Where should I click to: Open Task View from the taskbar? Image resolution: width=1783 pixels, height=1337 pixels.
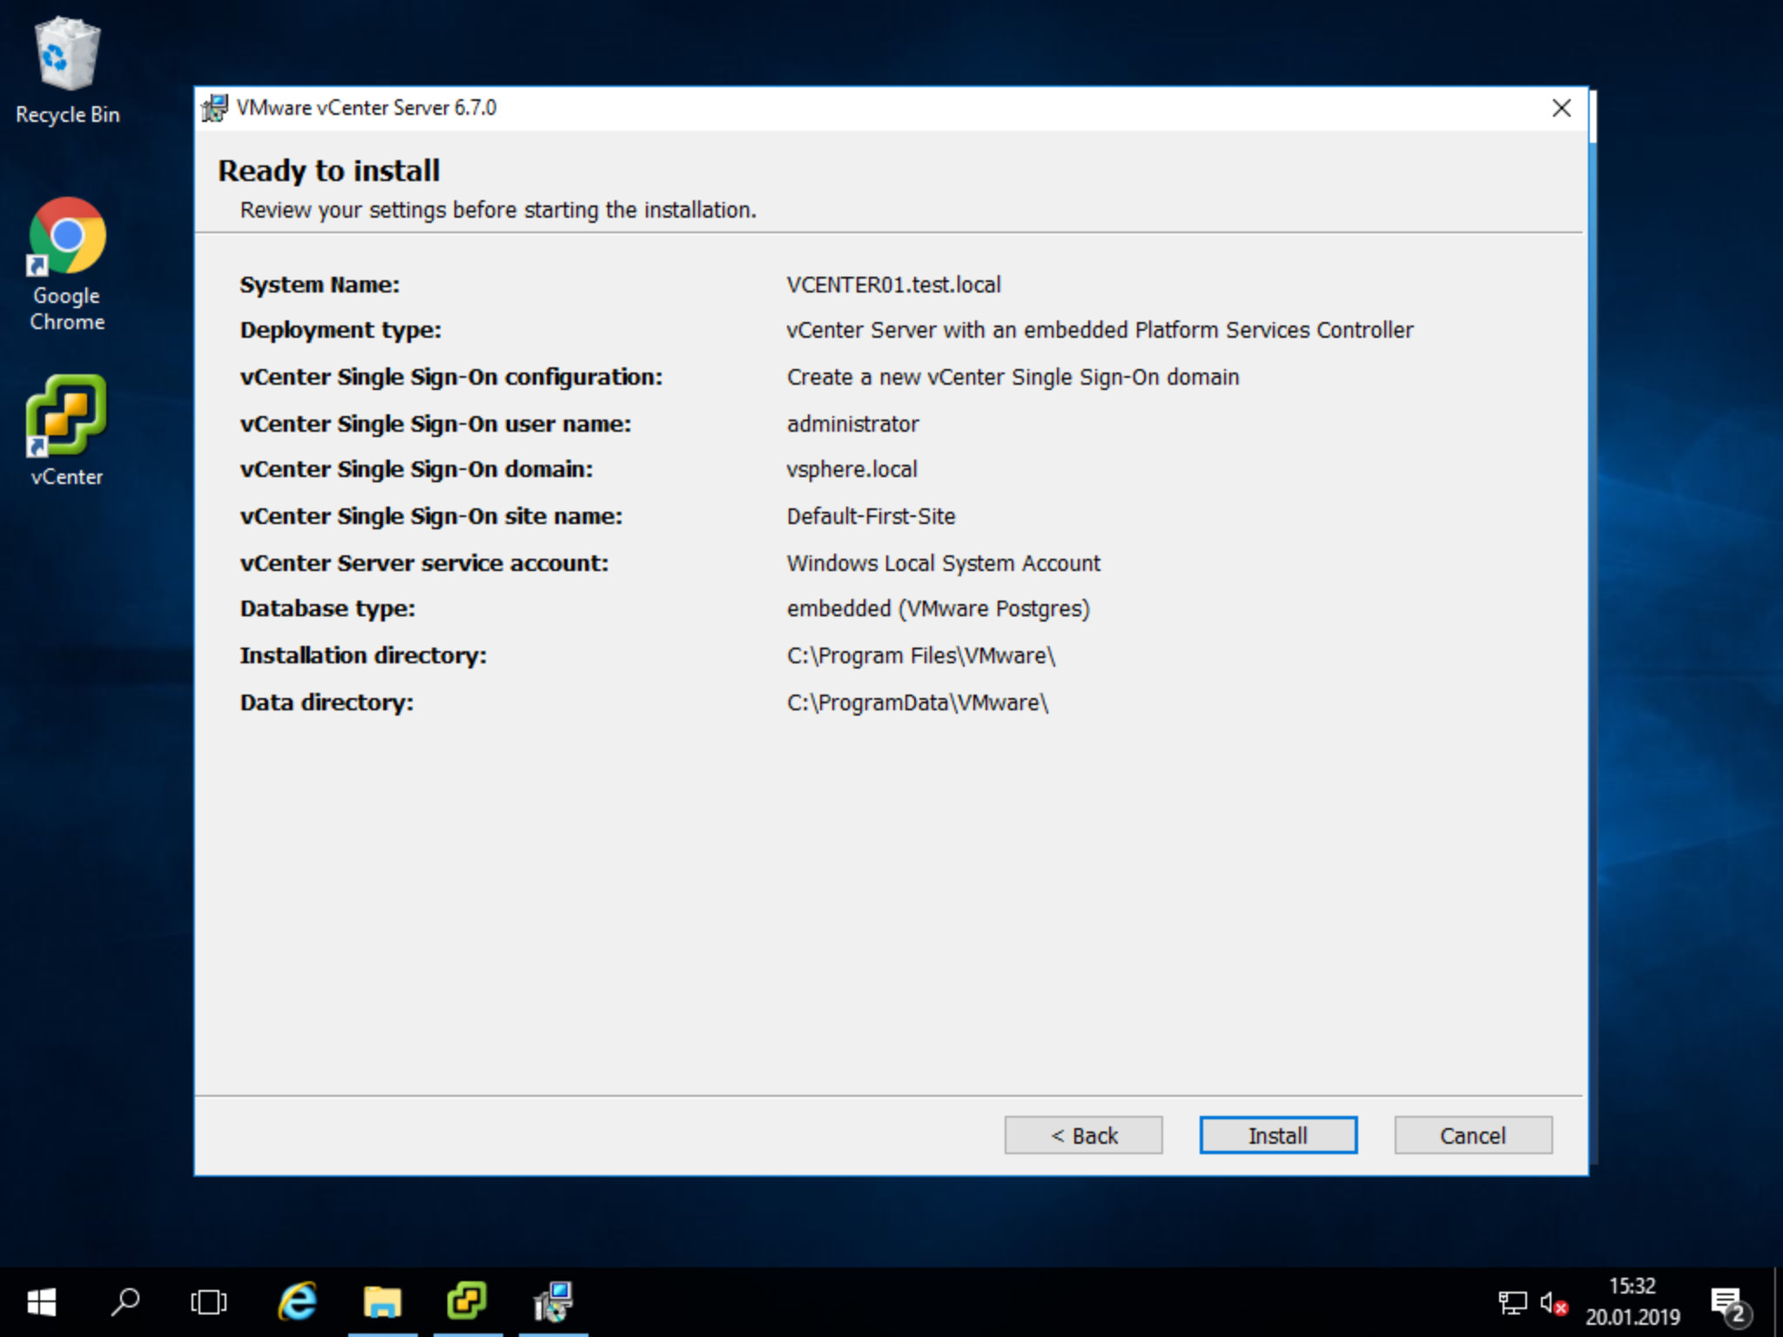pos(209,1302)
